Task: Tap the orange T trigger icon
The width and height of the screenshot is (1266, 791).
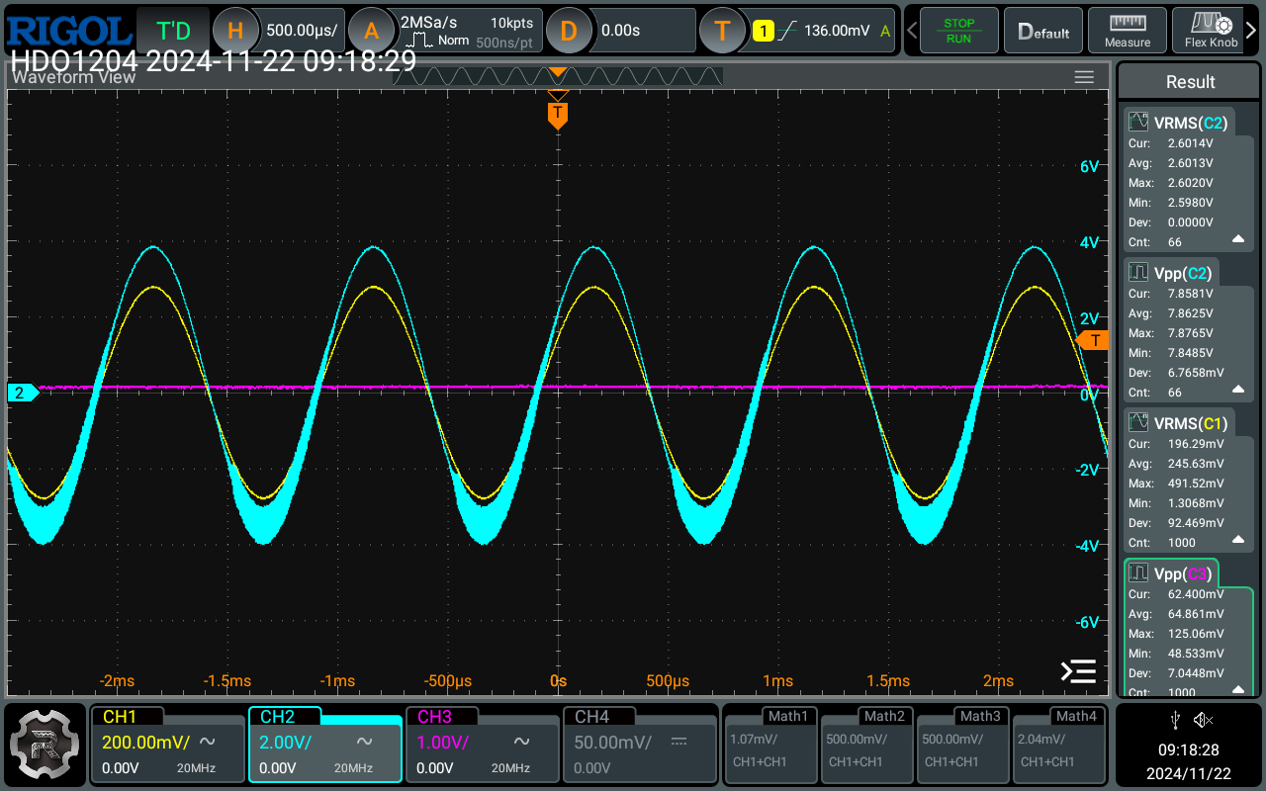Action: coord(723,31)
